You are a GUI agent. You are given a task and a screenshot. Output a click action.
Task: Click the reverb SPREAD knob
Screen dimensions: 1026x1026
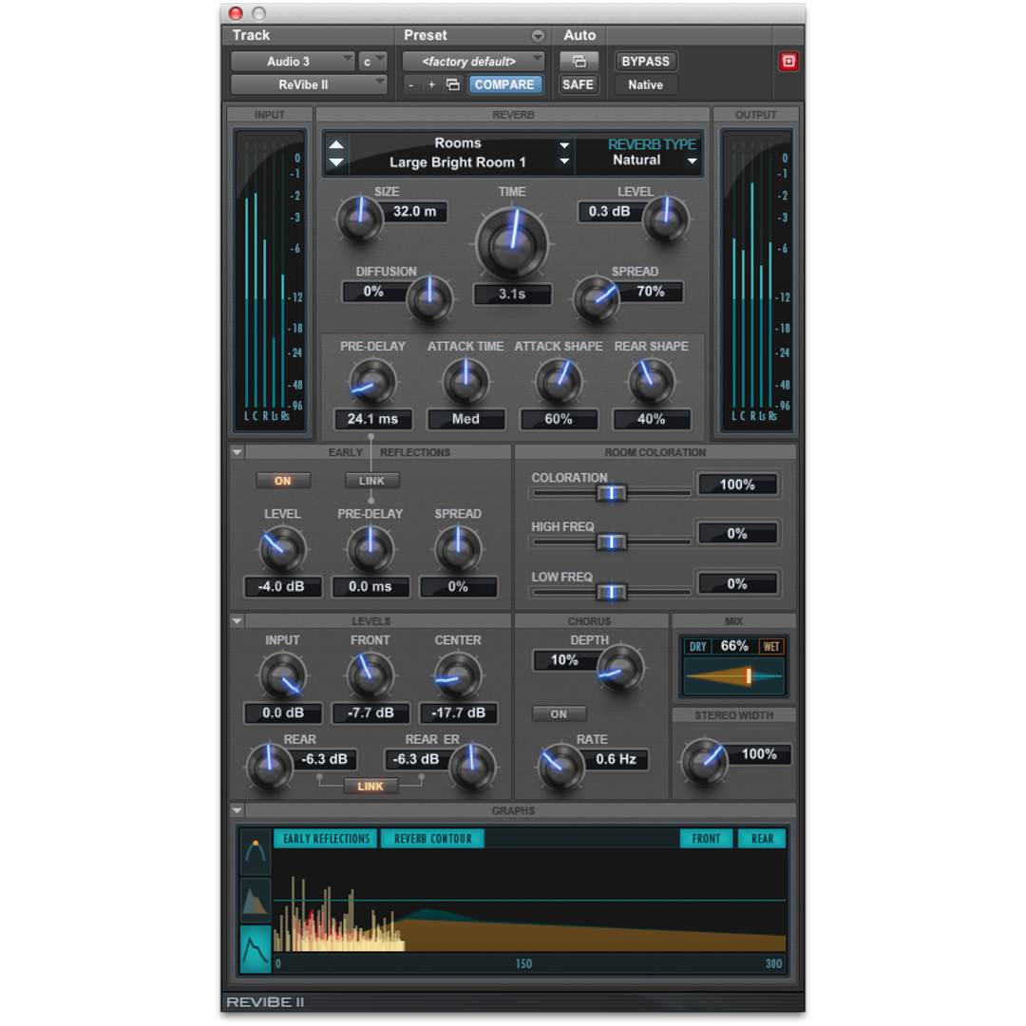click(596, 299)
